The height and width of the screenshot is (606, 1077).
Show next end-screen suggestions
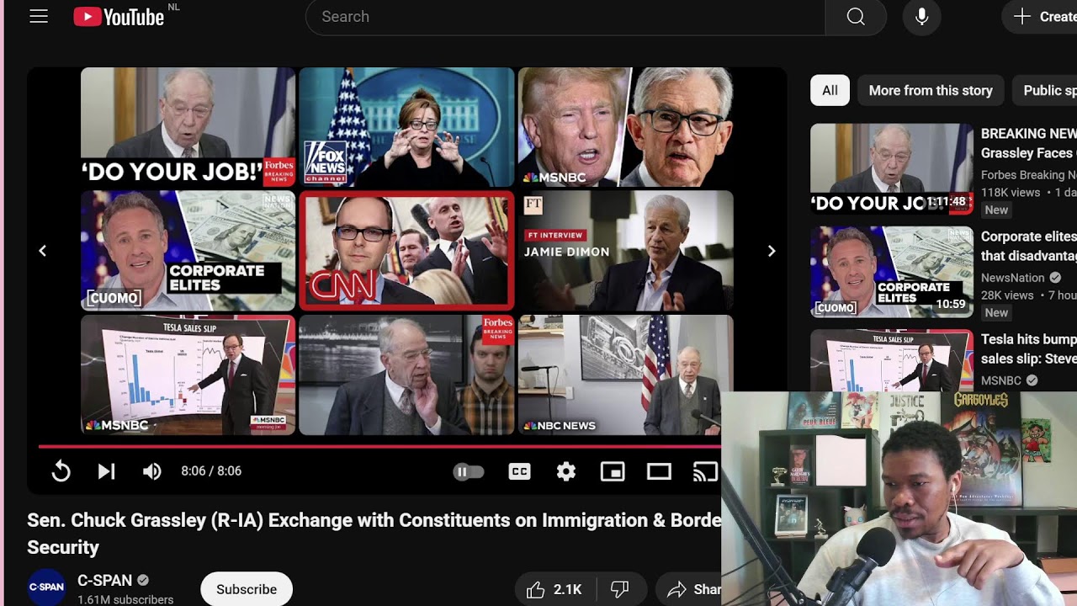point(772,251)
